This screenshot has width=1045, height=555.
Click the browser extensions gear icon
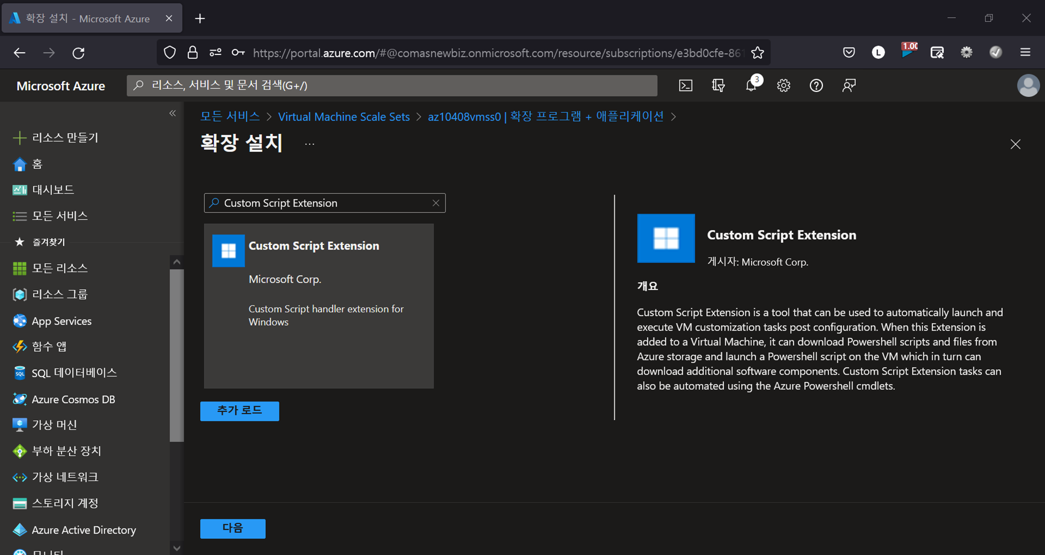click(967, 52)
